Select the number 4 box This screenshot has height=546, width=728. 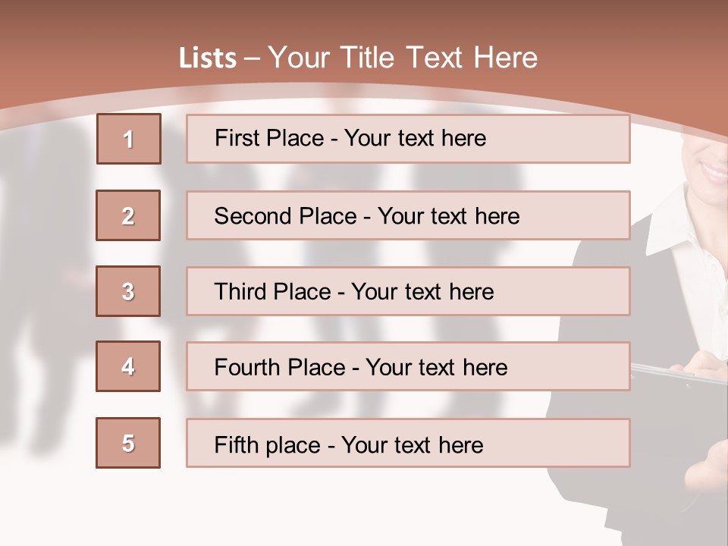[x=128, y=366]
